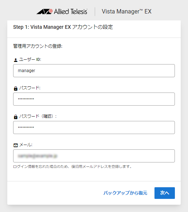188x212 pixels.
Task: Focus the パスワード input field
Action: coord(94,99)
